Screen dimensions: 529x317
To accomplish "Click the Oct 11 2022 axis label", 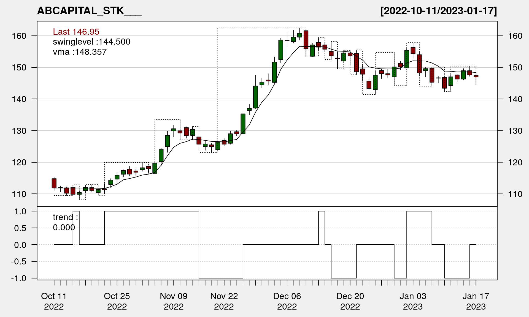I will [x=54, y=301].
